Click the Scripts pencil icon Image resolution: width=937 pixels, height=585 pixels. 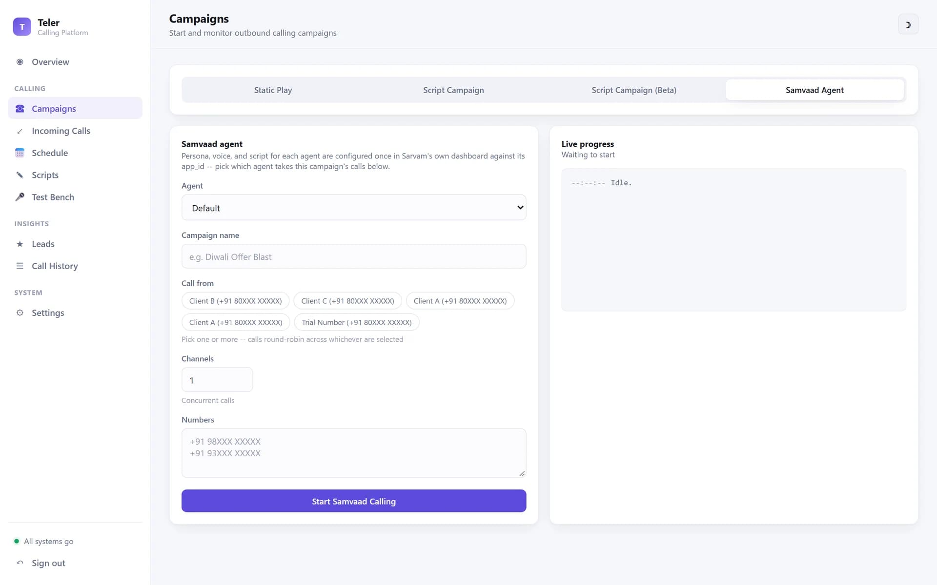tap(20, 175)
